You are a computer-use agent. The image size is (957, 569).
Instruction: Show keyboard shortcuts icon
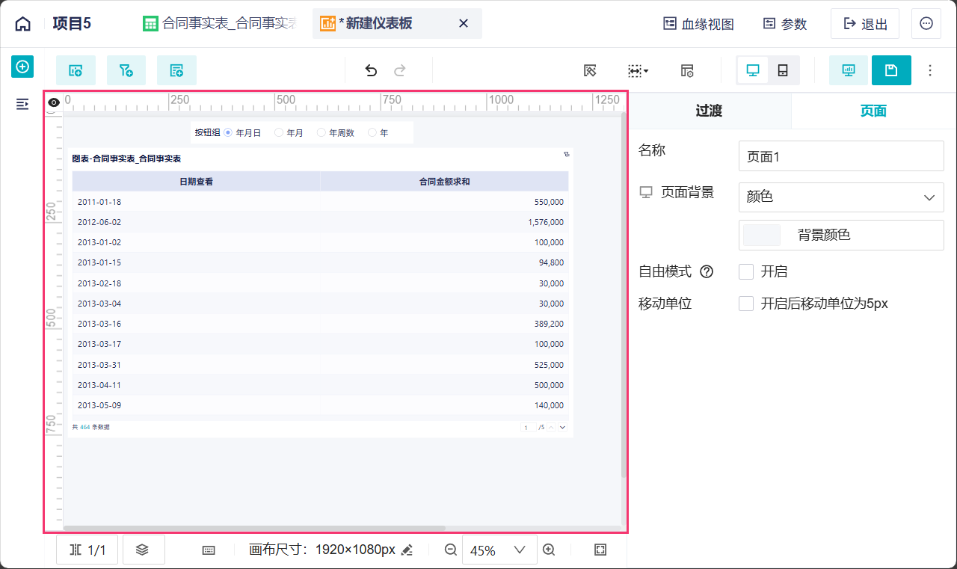209,550
